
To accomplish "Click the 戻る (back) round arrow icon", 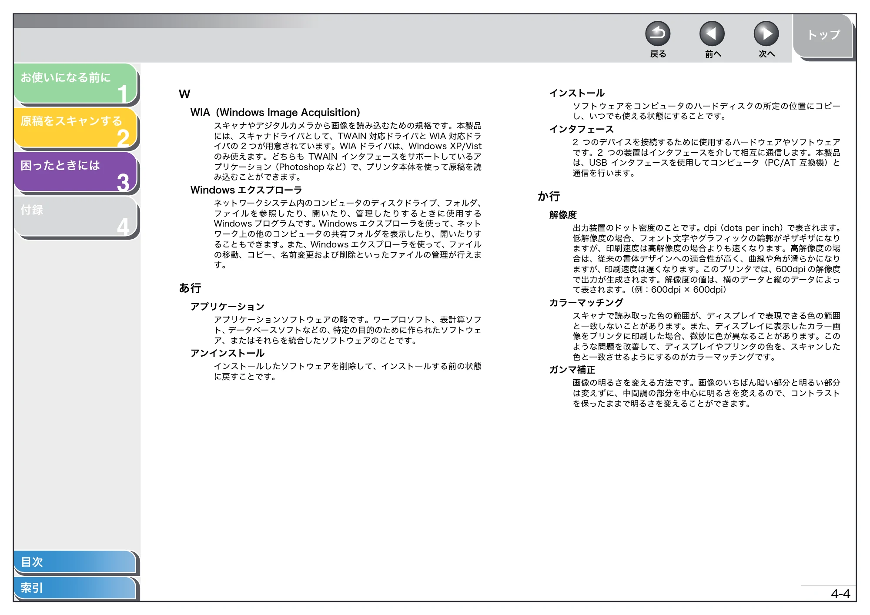I will coord(657,34).
